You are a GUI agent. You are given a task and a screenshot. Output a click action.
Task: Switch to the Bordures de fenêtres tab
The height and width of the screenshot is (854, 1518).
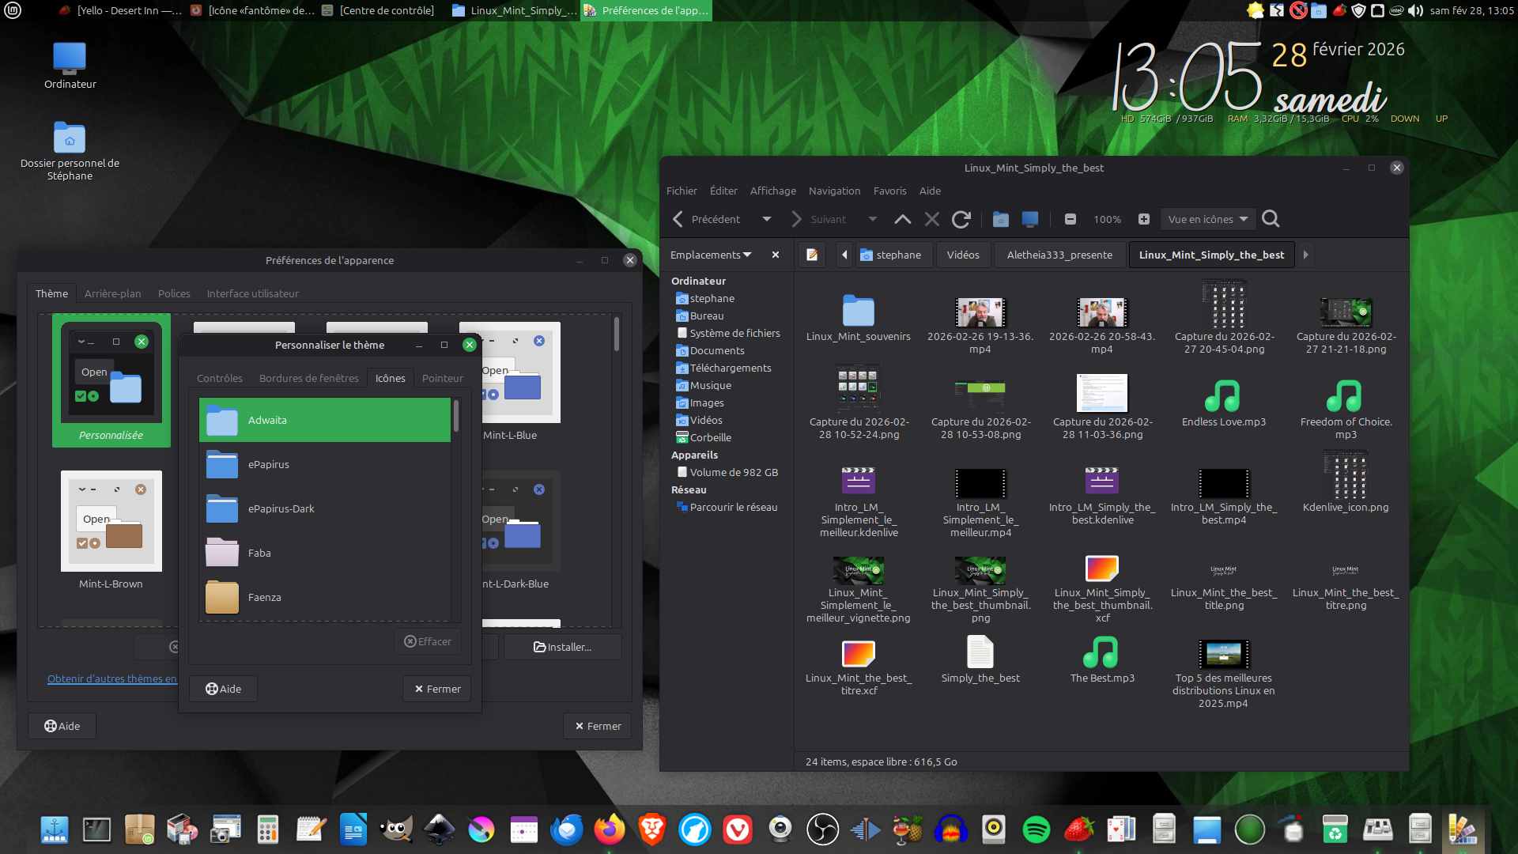tap(309, 378)
